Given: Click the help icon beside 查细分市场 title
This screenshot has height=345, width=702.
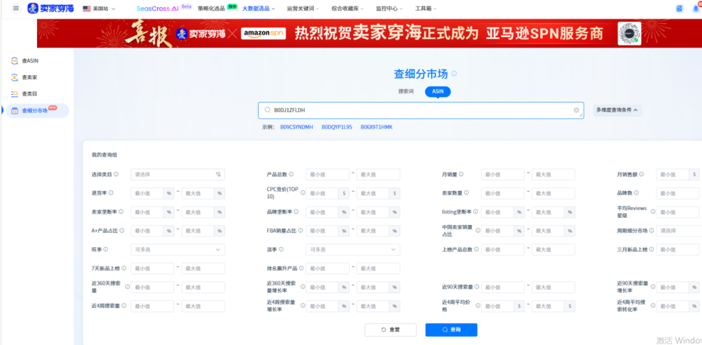Looking at the screenshot, I should [x=454, y=74].
